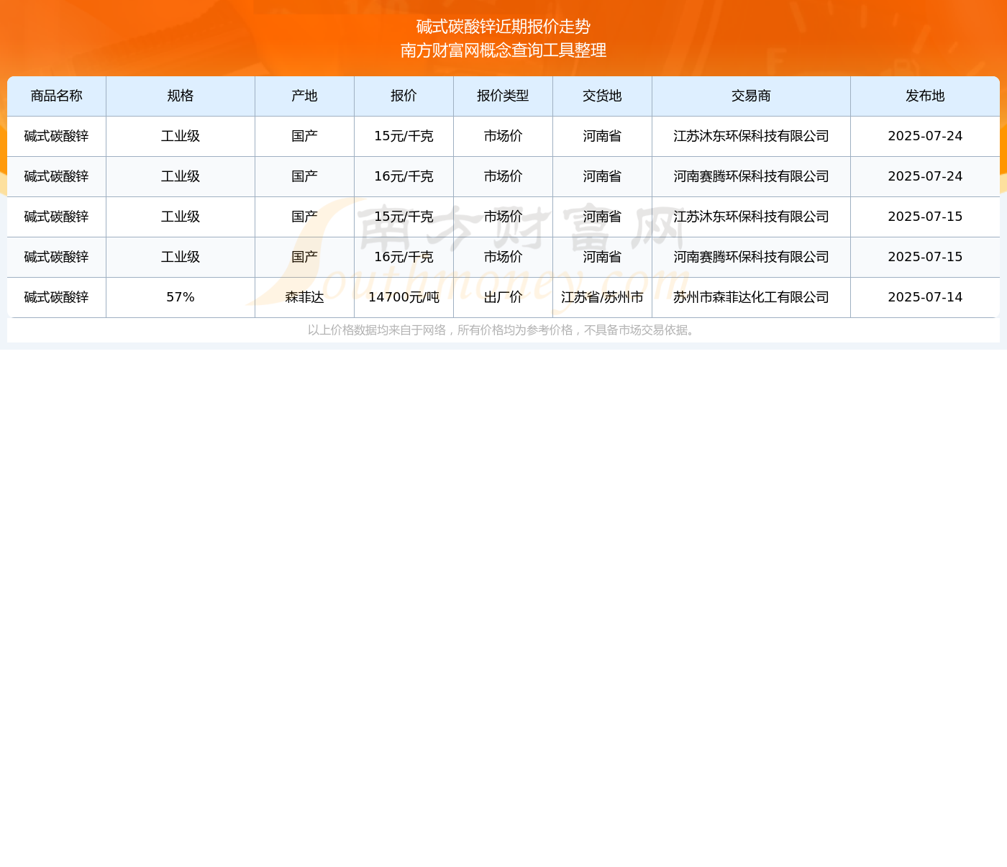Click the disclaimer text below the table
Viewport: 1007px width, 867px height.
point(503,330)
